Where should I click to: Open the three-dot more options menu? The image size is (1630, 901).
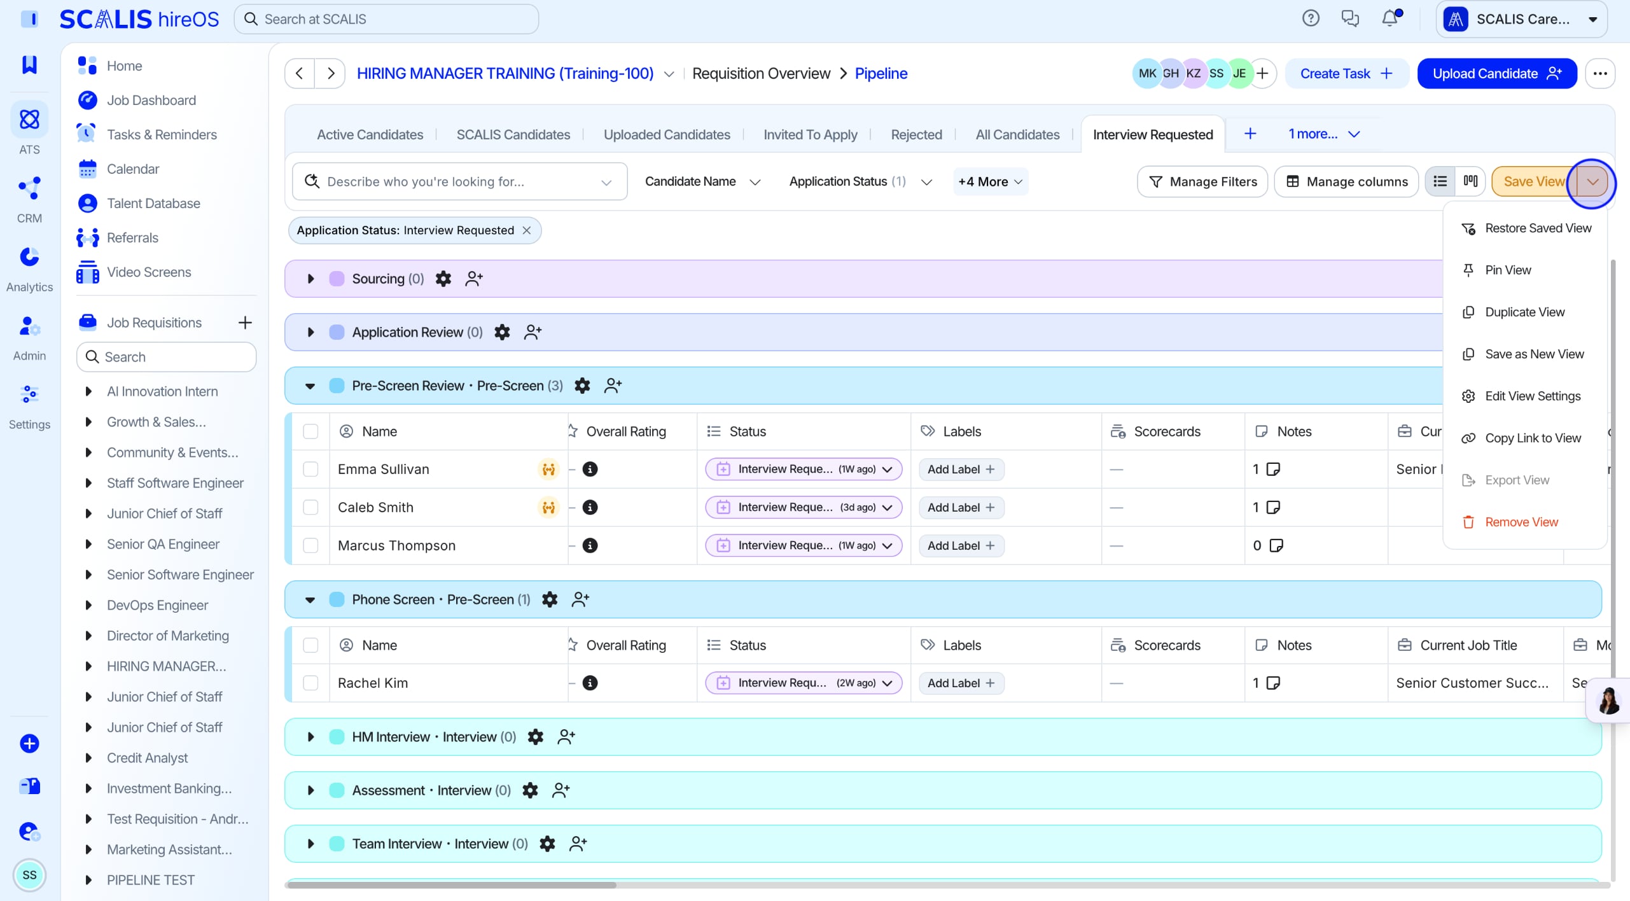click(x=1600, y=73)
